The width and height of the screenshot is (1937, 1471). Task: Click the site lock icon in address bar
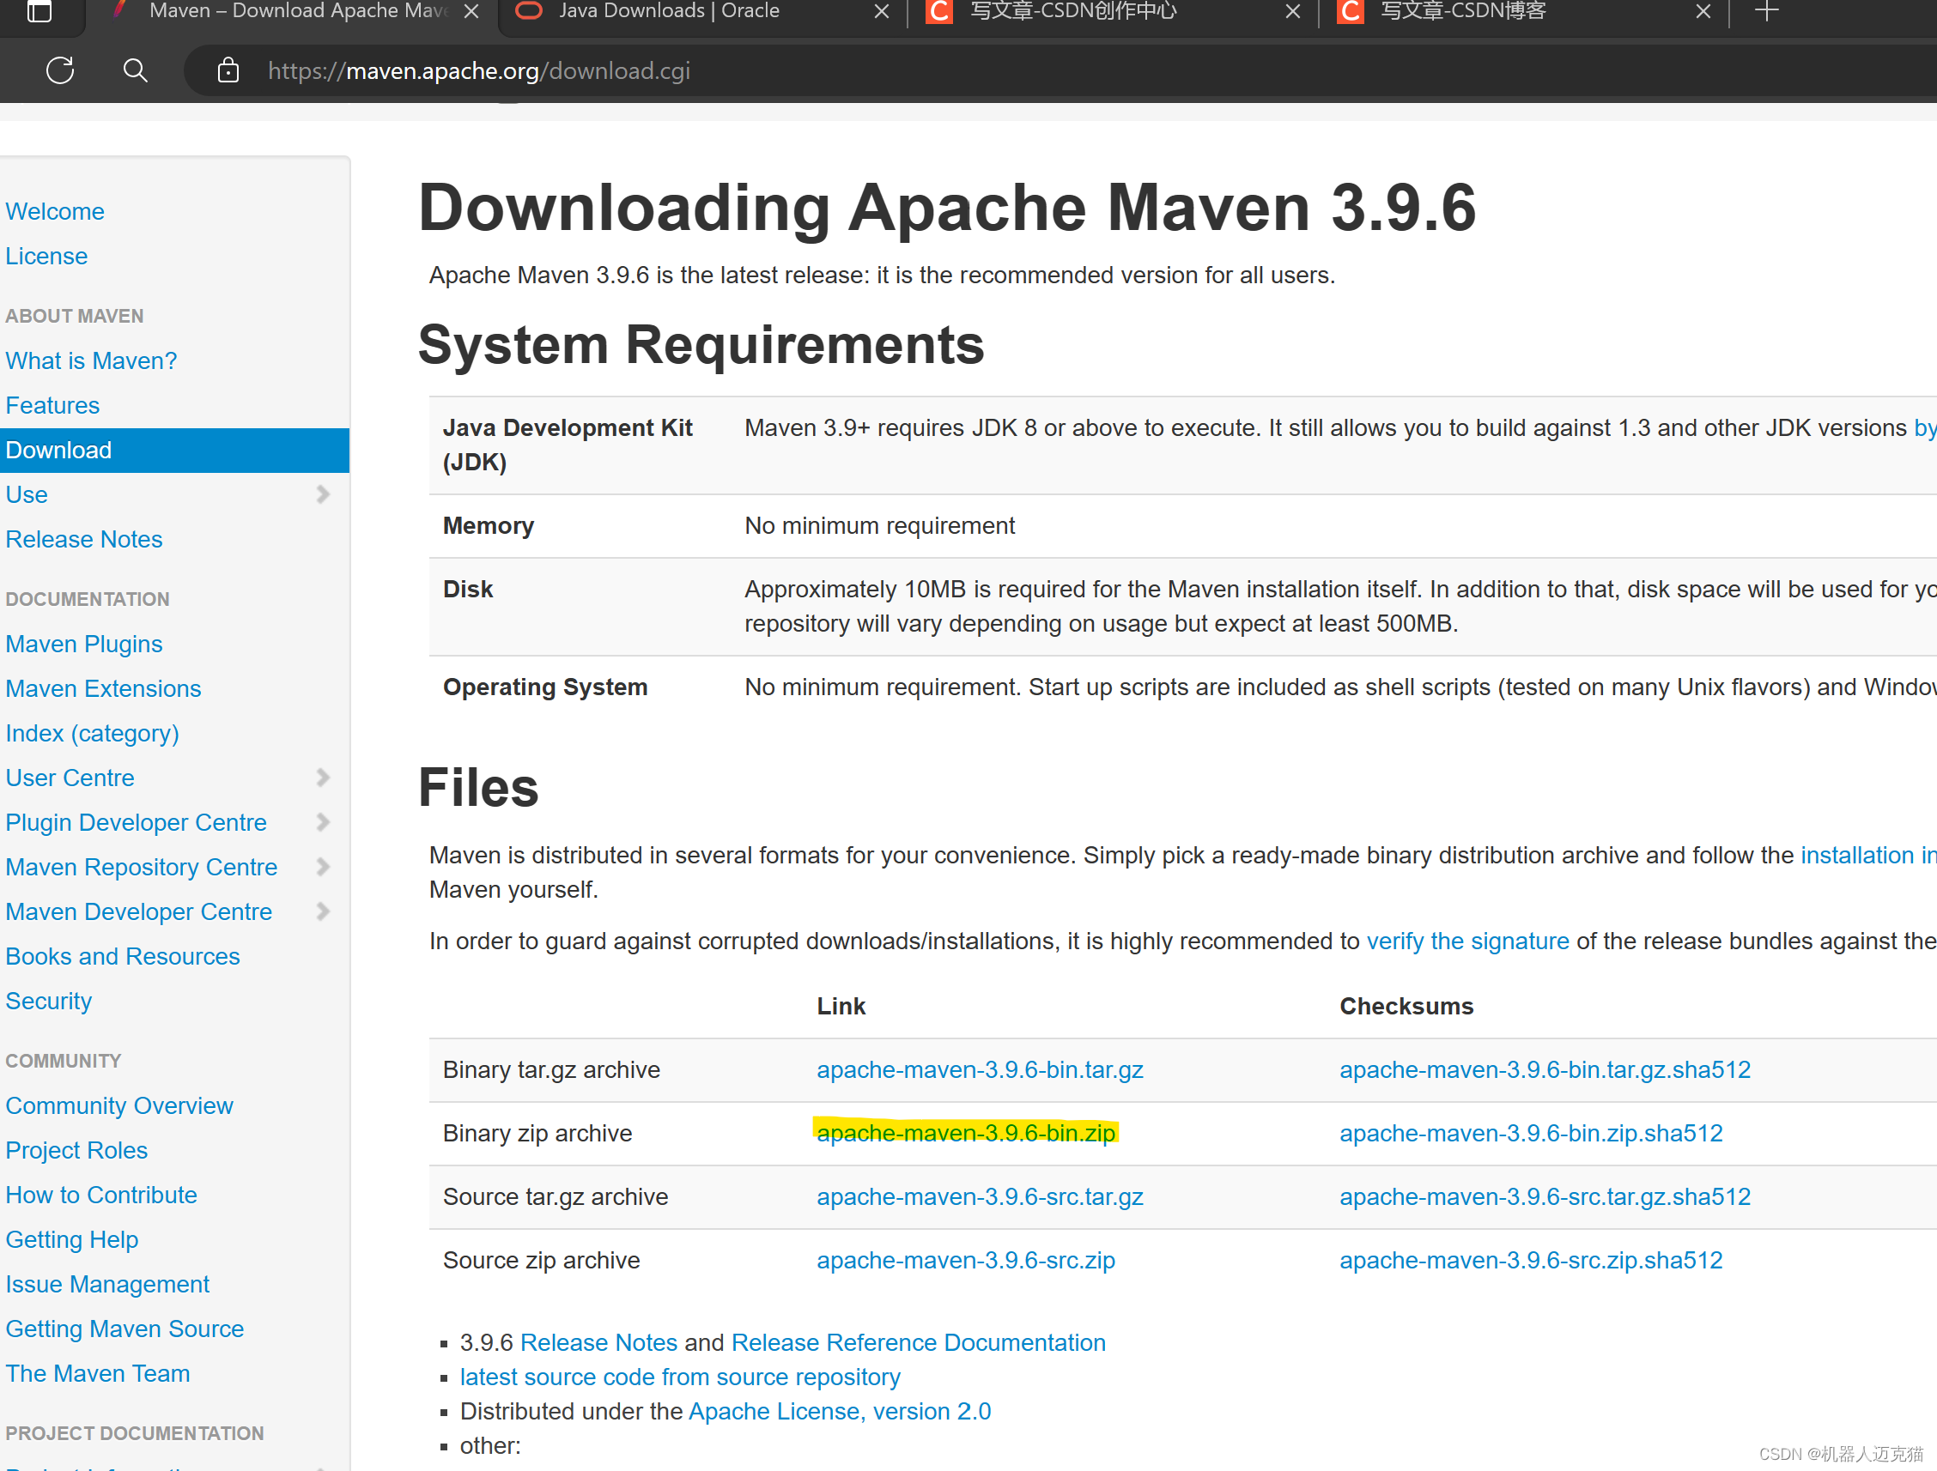228,70
